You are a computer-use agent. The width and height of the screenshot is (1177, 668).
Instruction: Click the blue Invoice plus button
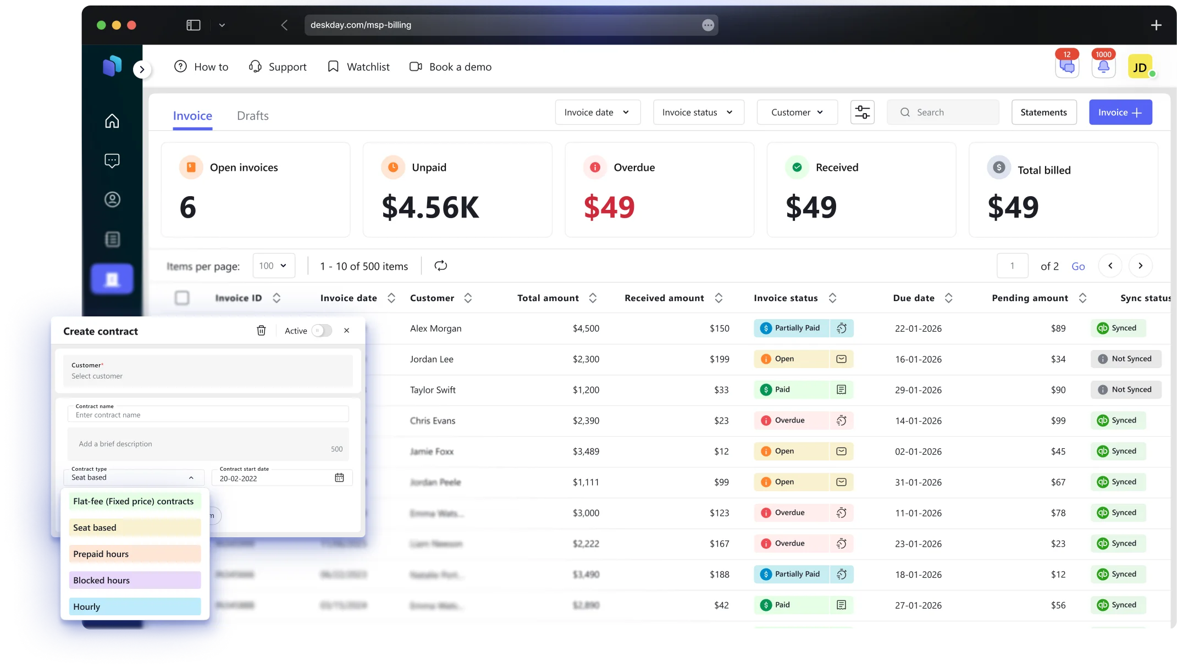click(x=1120, y=112)
